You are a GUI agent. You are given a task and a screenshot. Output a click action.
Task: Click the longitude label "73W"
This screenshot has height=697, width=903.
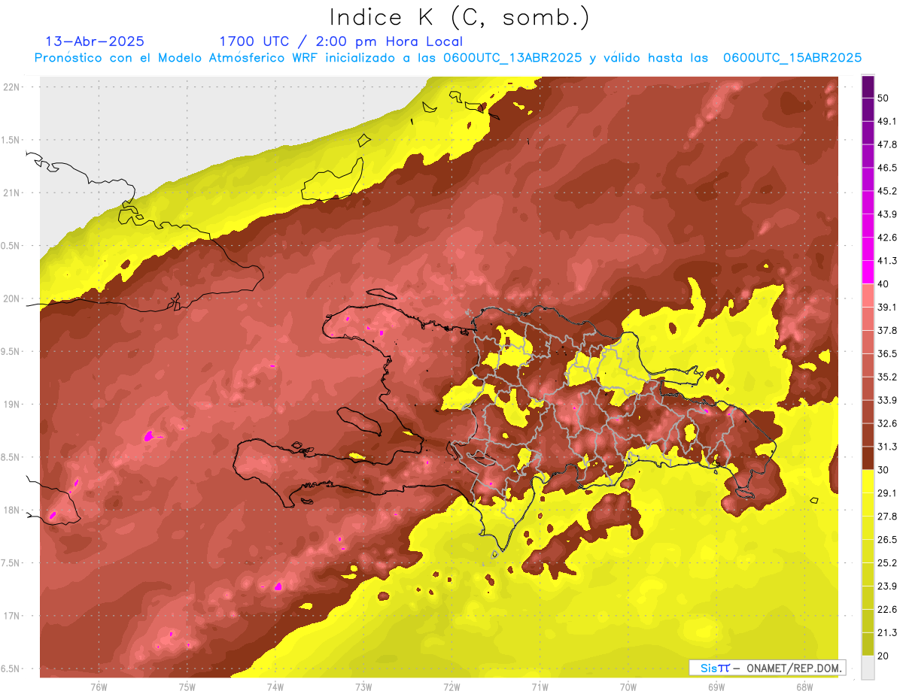363,687
